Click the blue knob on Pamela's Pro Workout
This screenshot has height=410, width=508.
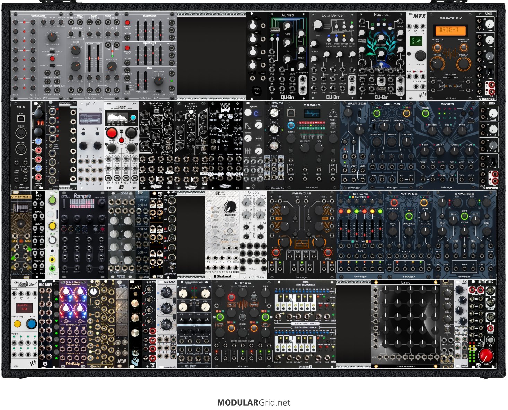click(31, 324)
